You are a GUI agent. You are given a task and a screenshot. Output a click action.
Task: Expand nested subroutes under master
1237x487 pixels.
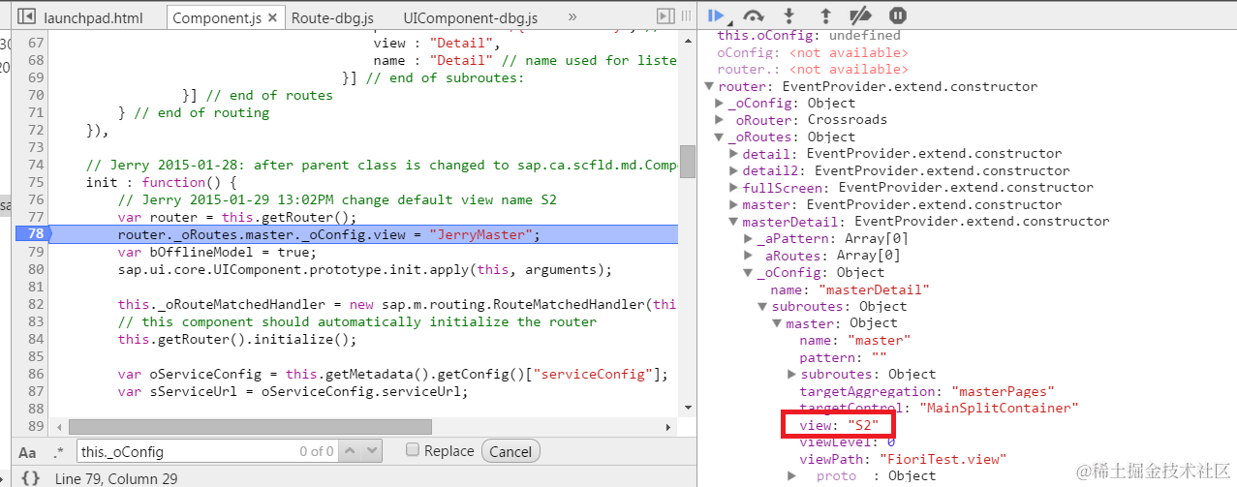(791, 374)
